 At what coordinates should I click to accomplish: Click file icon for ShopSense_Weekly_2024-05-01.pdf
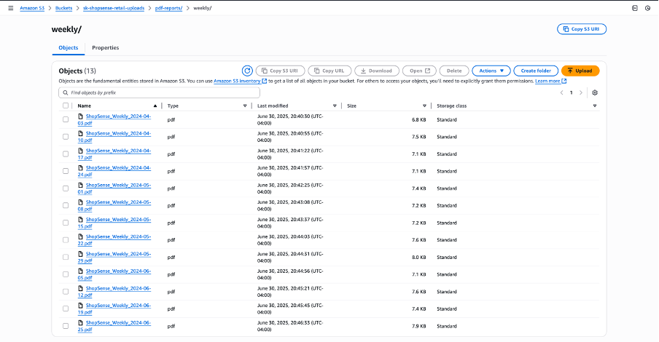coord(81,185)
